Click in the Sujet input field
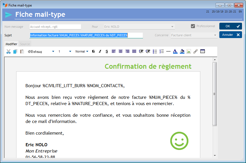The image size is (246, 163). click(86, 35)
